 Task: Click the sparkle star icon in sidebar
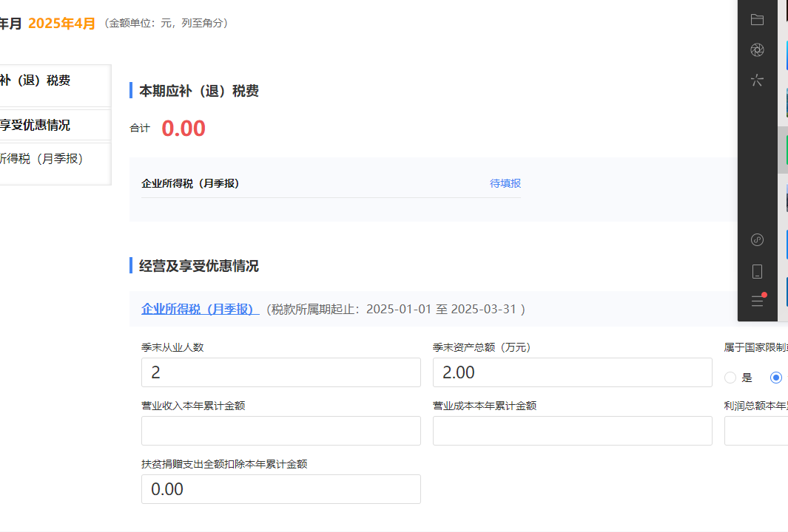click(757, 80)
